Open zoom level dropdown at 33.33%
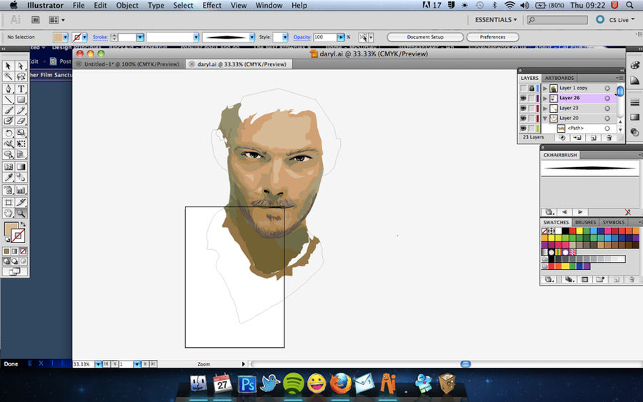 [x=98, y=364]
